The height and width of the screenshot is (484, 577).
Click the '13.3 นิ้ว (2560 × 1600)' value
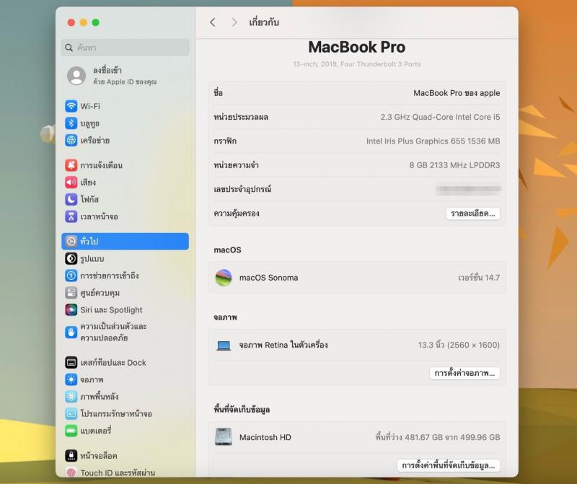pyautogui.click(x=459, y=345)
